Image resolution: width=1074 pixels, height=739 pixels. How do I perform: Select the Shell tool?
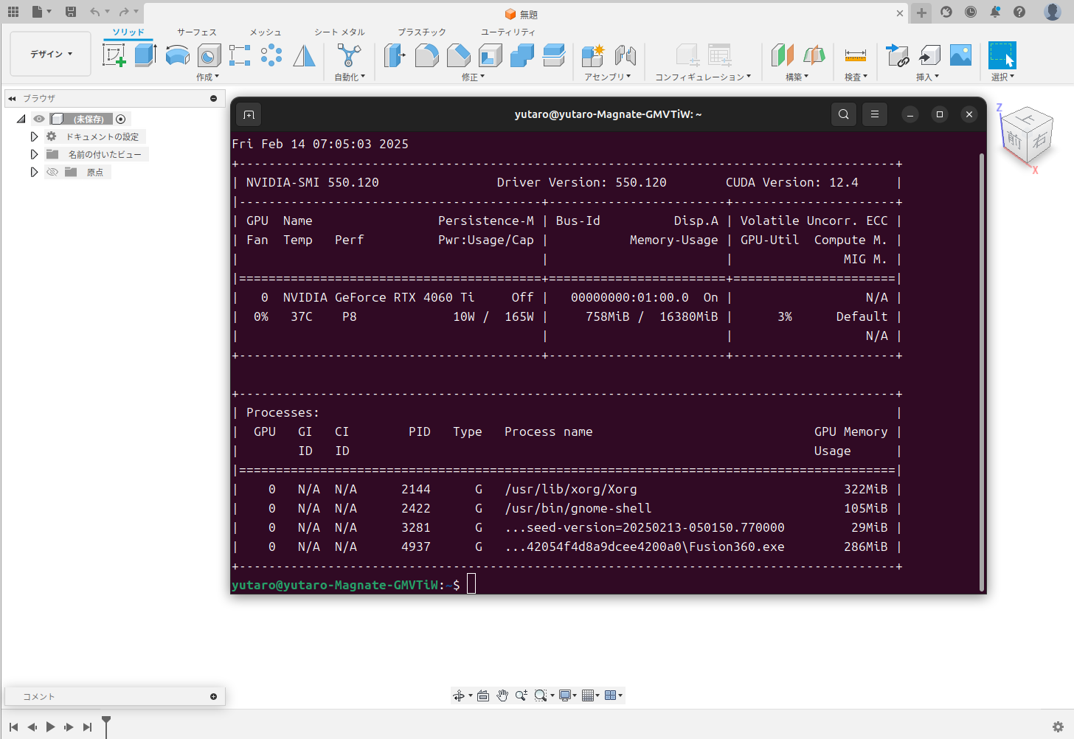pyautogui.click(x=490, y=55)
